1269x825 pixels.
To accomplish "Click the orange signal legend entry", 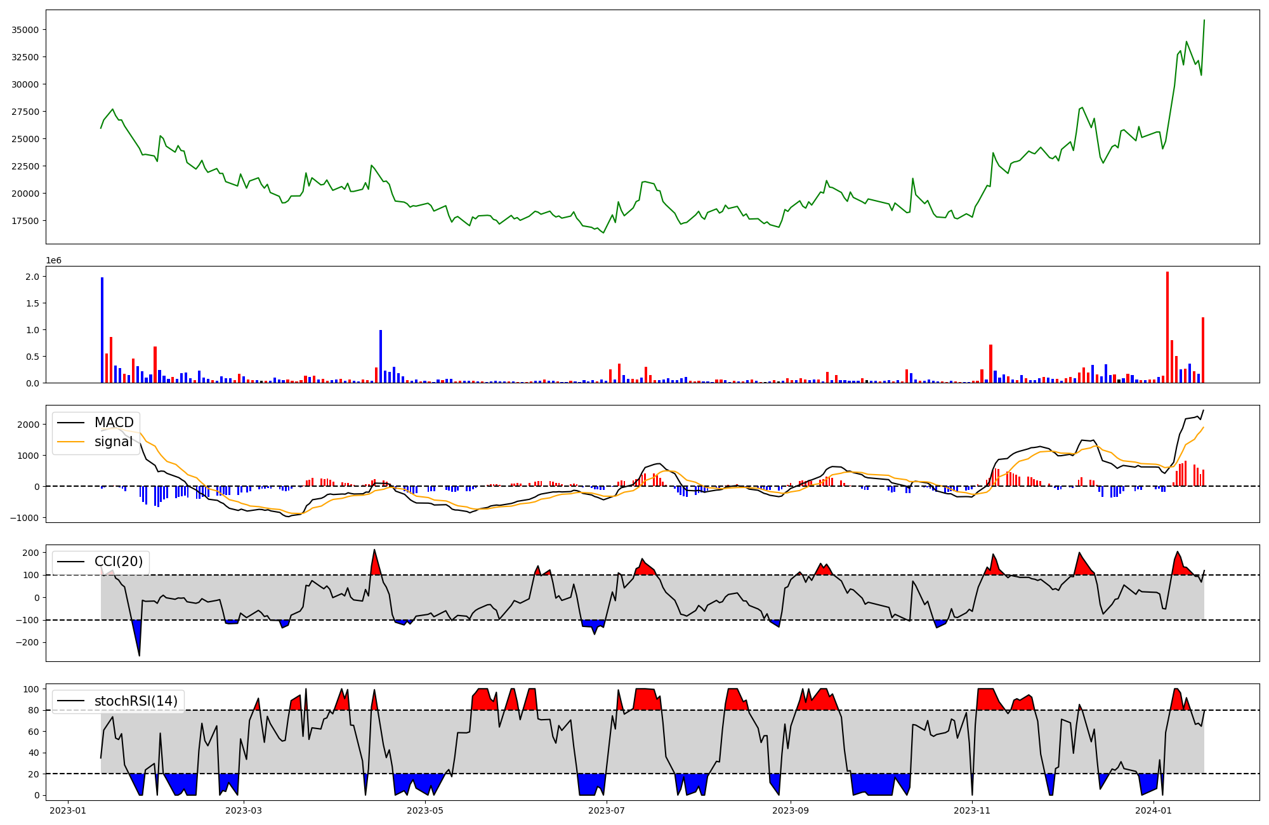I will coord(113,442).
